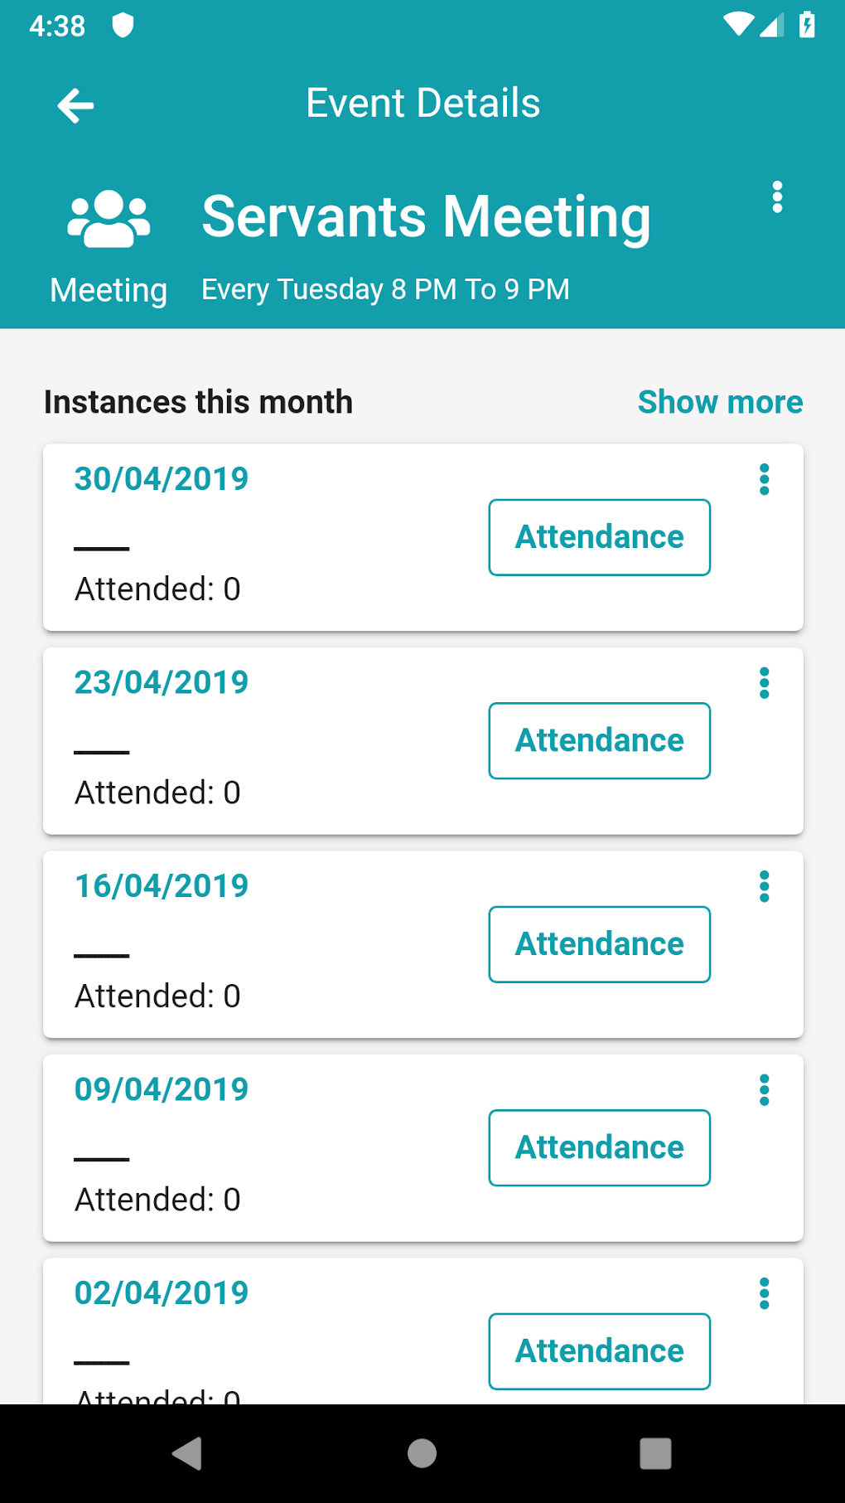This screenshot has width=845, height=1503.
Task: Tap the back arrow in header
Action: tap(75, 106)
